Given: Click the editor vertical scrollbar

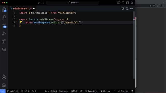Looking at the screenshot, I should (x=134, y=45).
